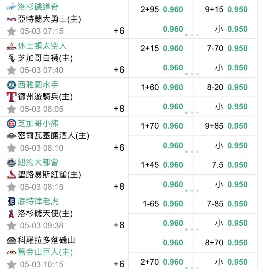Click the Los Angeles Dodgers team logo
Screen dimensions: 258x270
[12, 7]
